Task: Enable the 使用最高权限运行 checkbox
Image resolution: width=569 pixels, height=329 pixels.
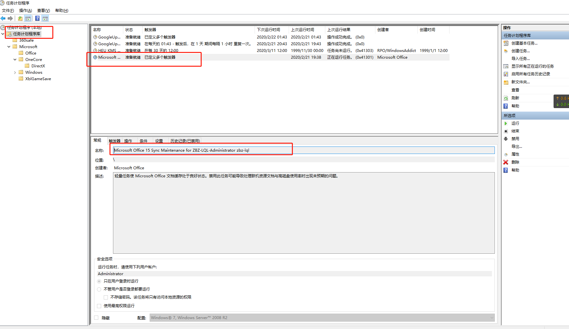Action: coord(99,306)
